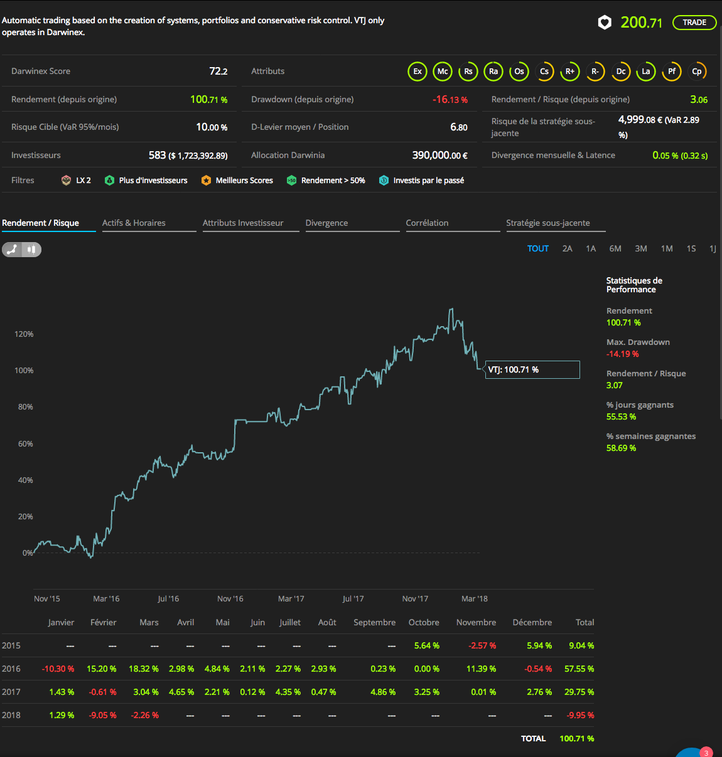Click the Max. Drawdown -14.19 % statistic
The image size is (722, 757).
[x=623, y=354]
